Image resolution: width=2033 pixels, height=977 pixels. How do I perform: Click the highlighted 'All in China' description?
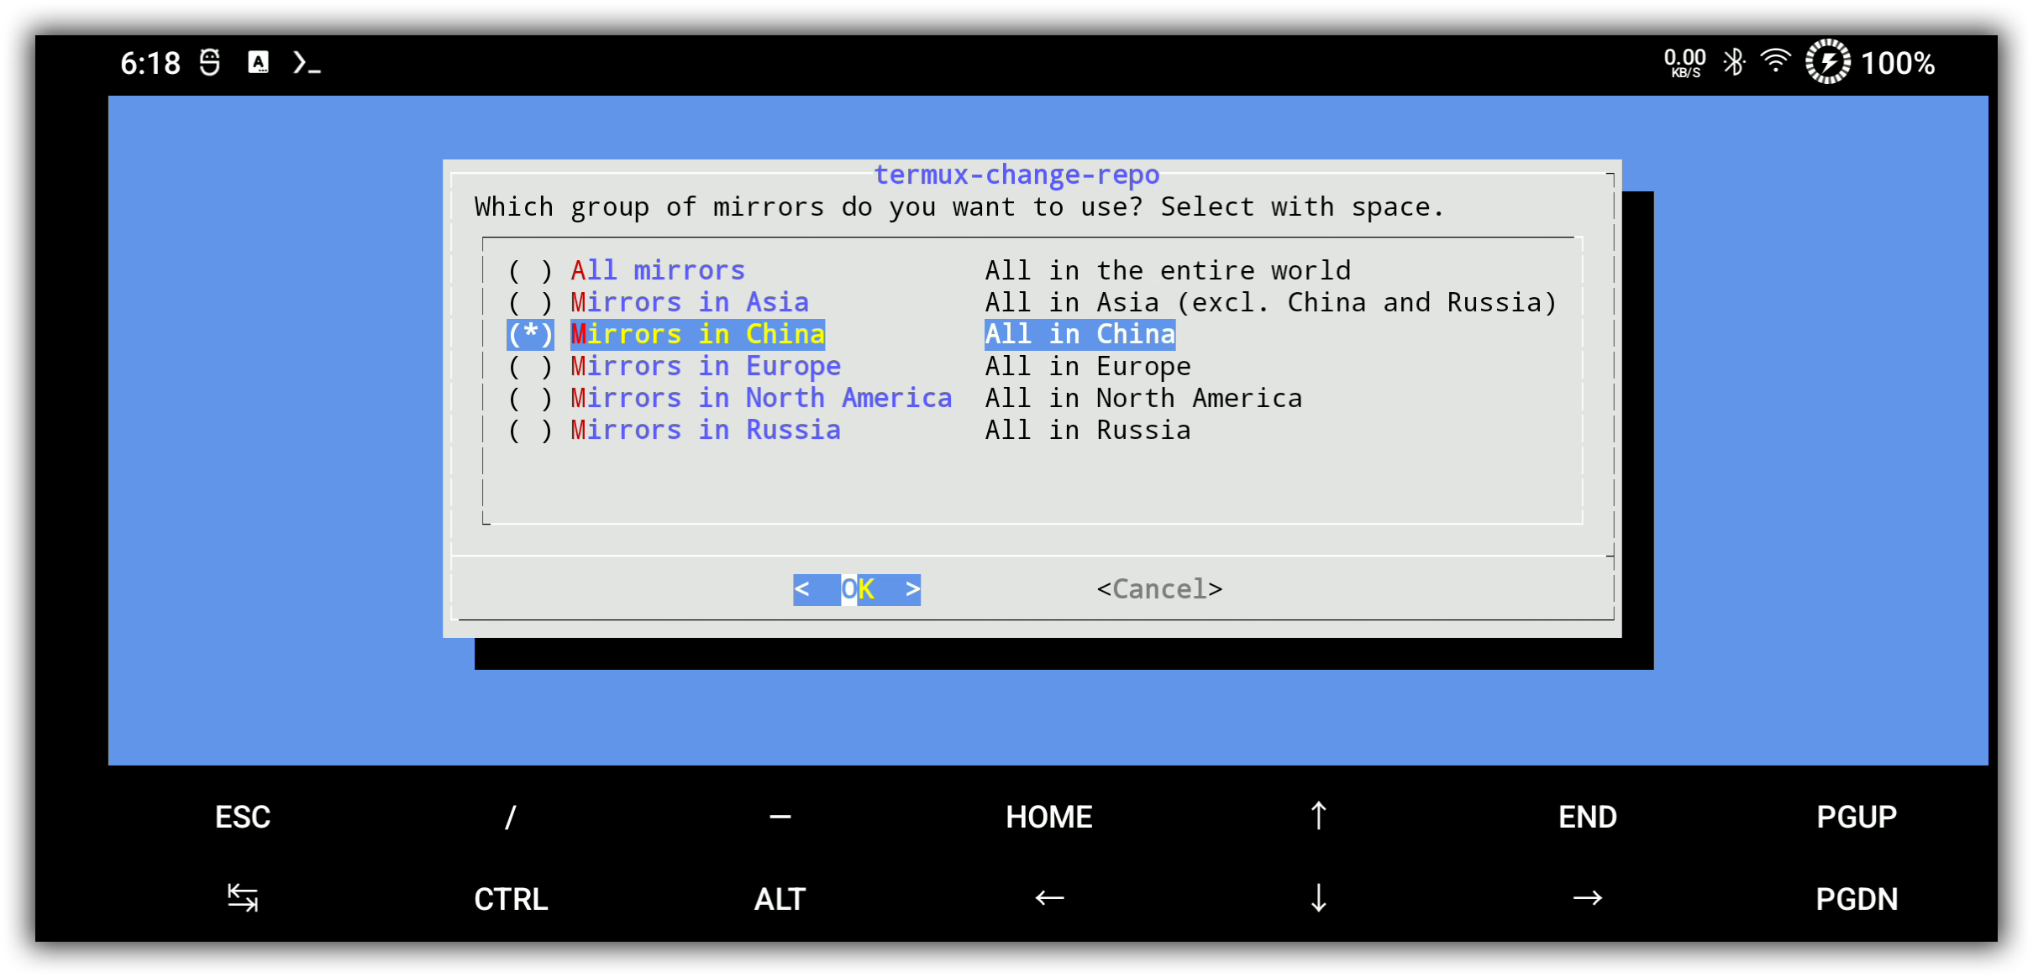(1080, 334)
